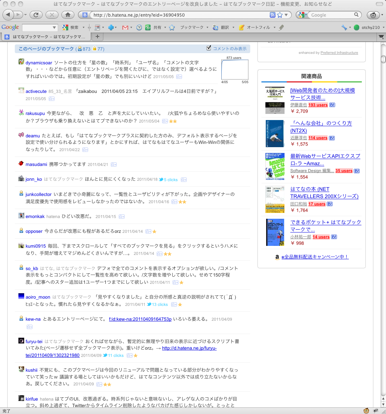Viewport: 386px width, 414px height.
Task: Reload the current page
Action: (x=36, y=15)
